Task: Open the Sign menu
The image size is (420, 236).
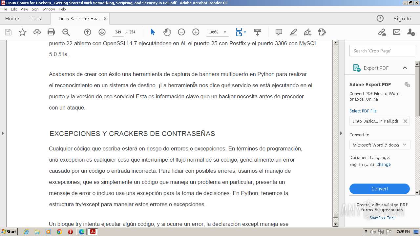Action: (35, 9)
